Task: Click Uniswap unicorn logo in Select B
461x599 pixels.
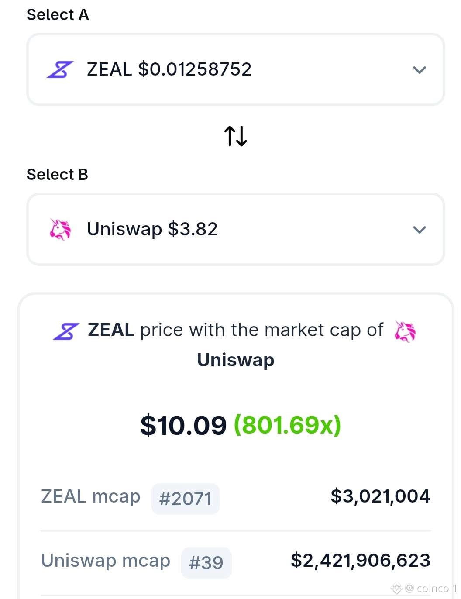Action: [60, 229]
